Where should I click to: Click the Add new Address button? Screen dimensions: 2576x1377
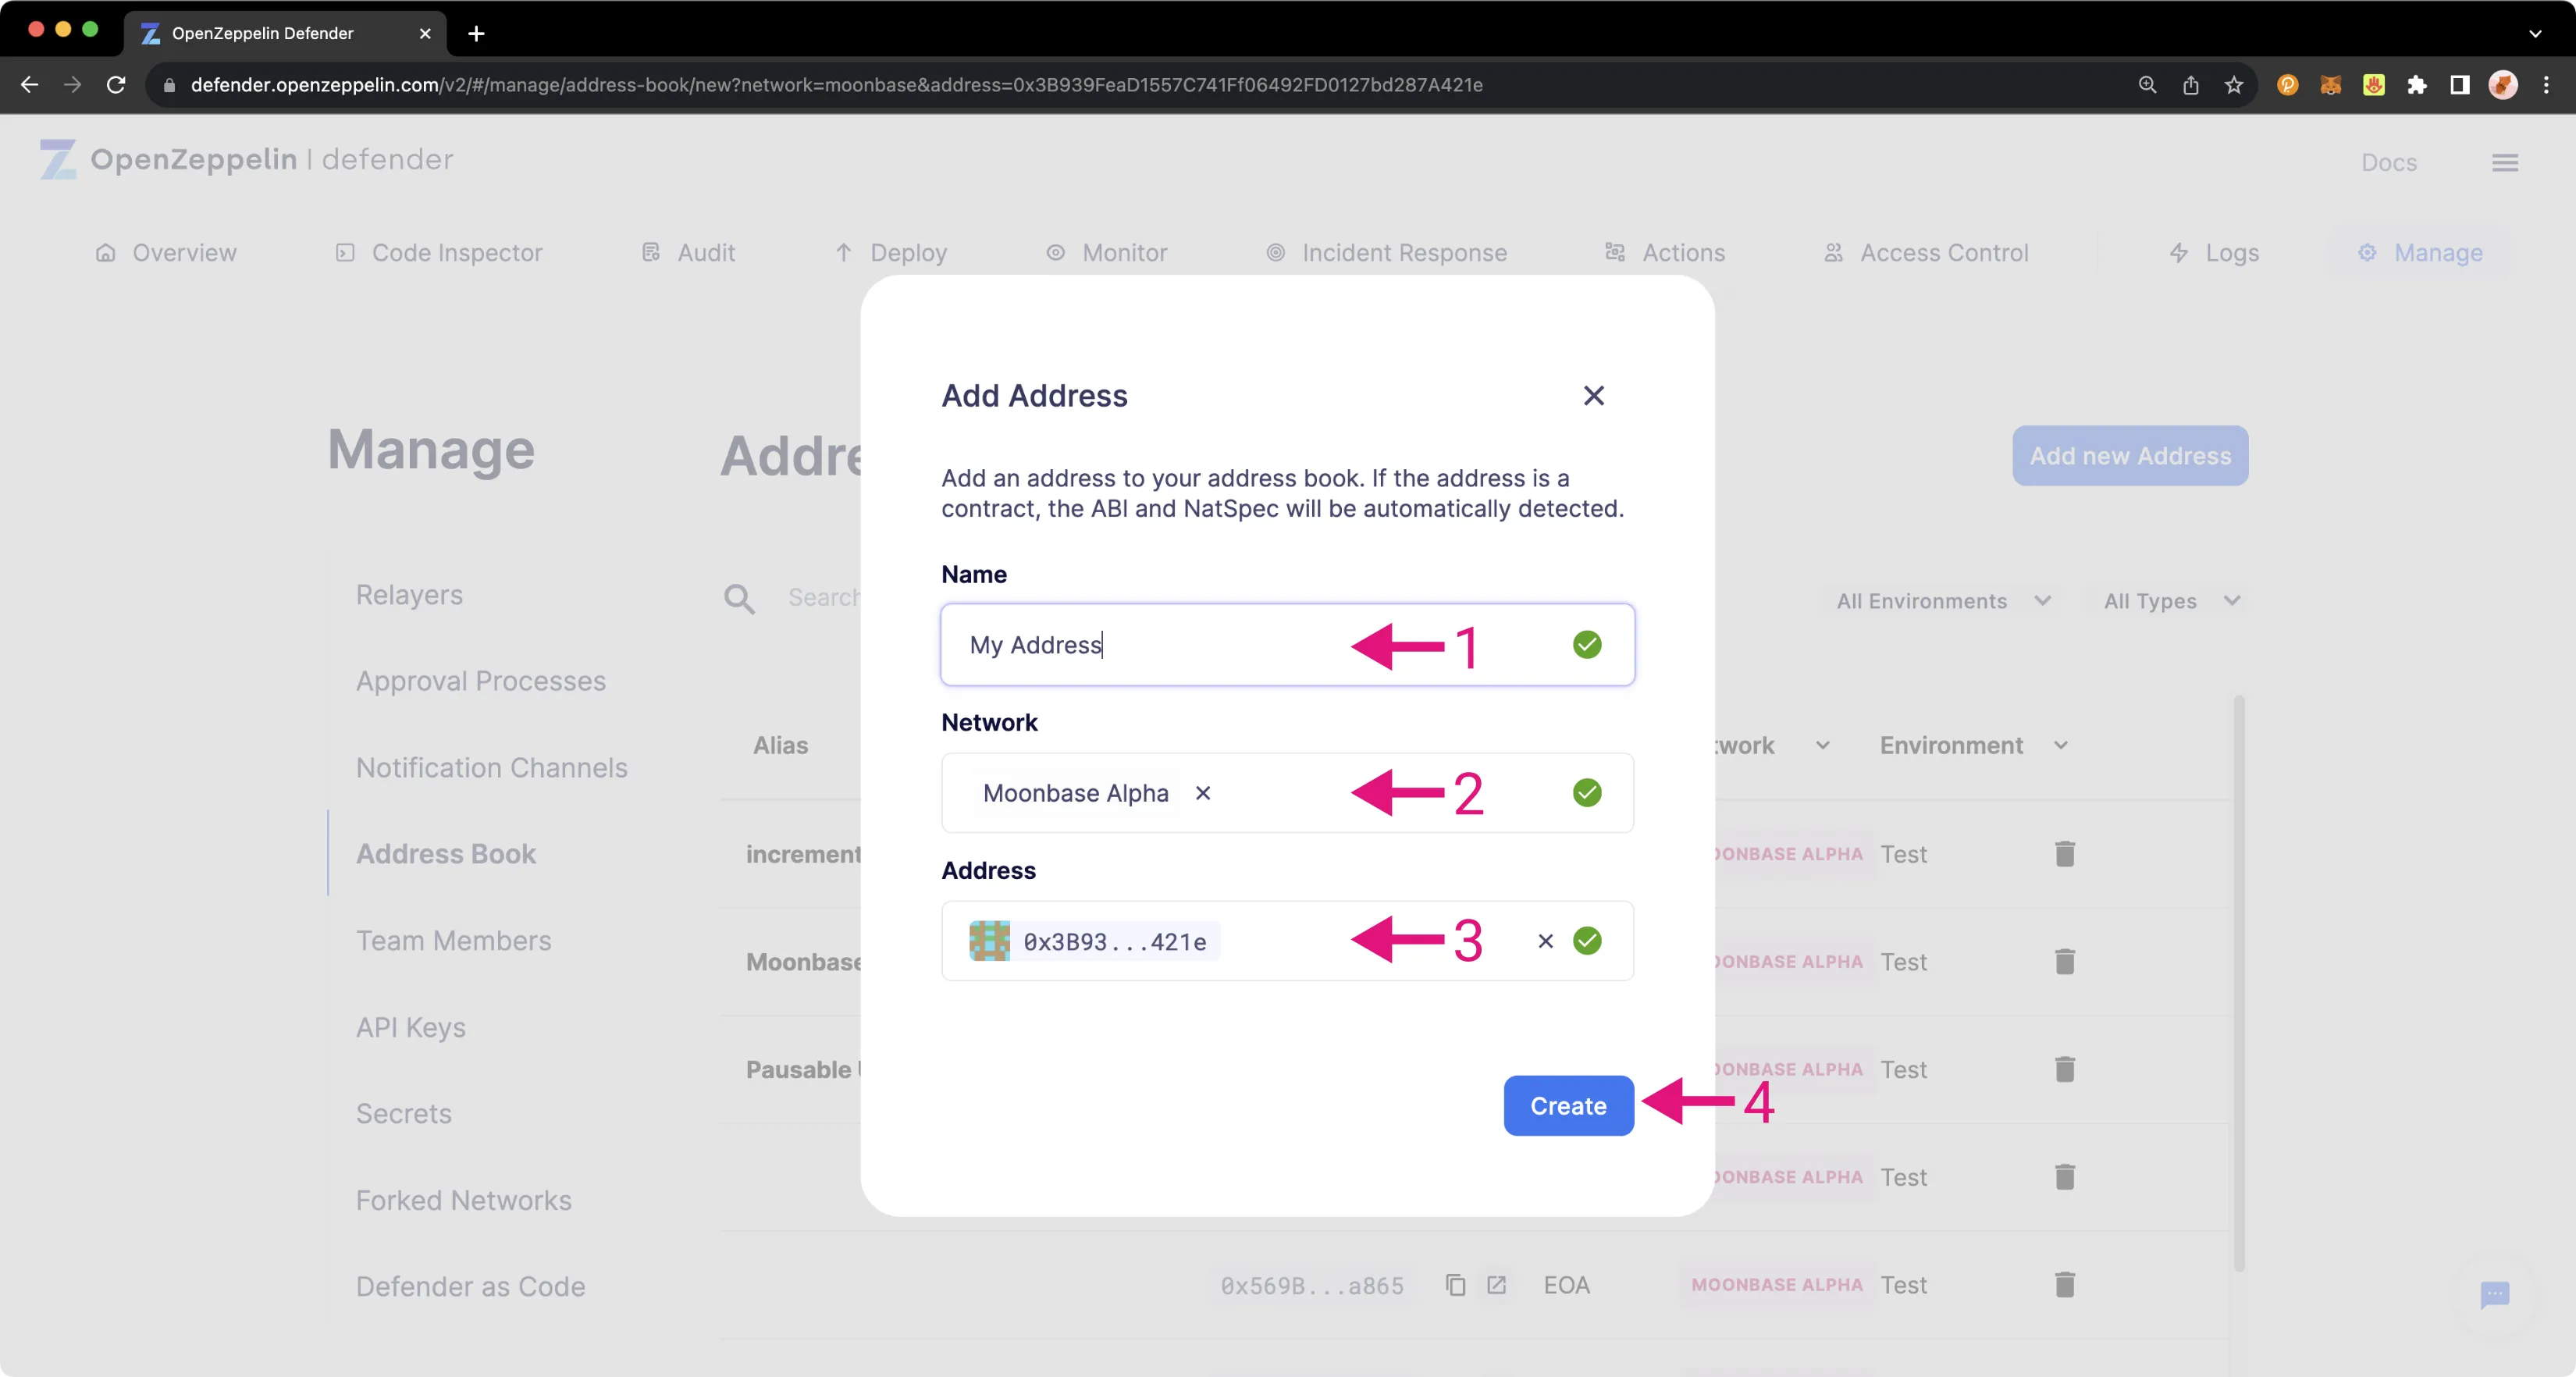(x=2131, y=455)
